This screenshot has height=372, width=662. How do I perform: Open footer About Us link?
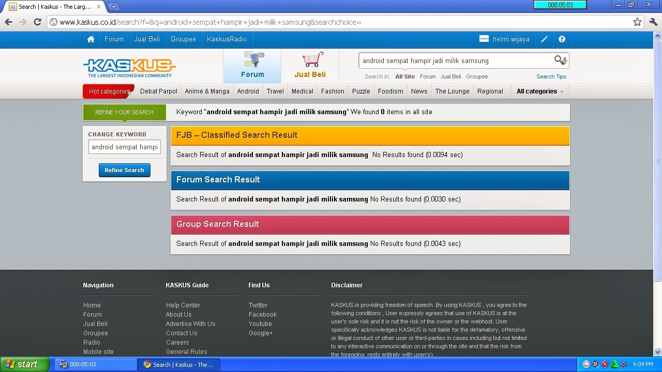179,315
